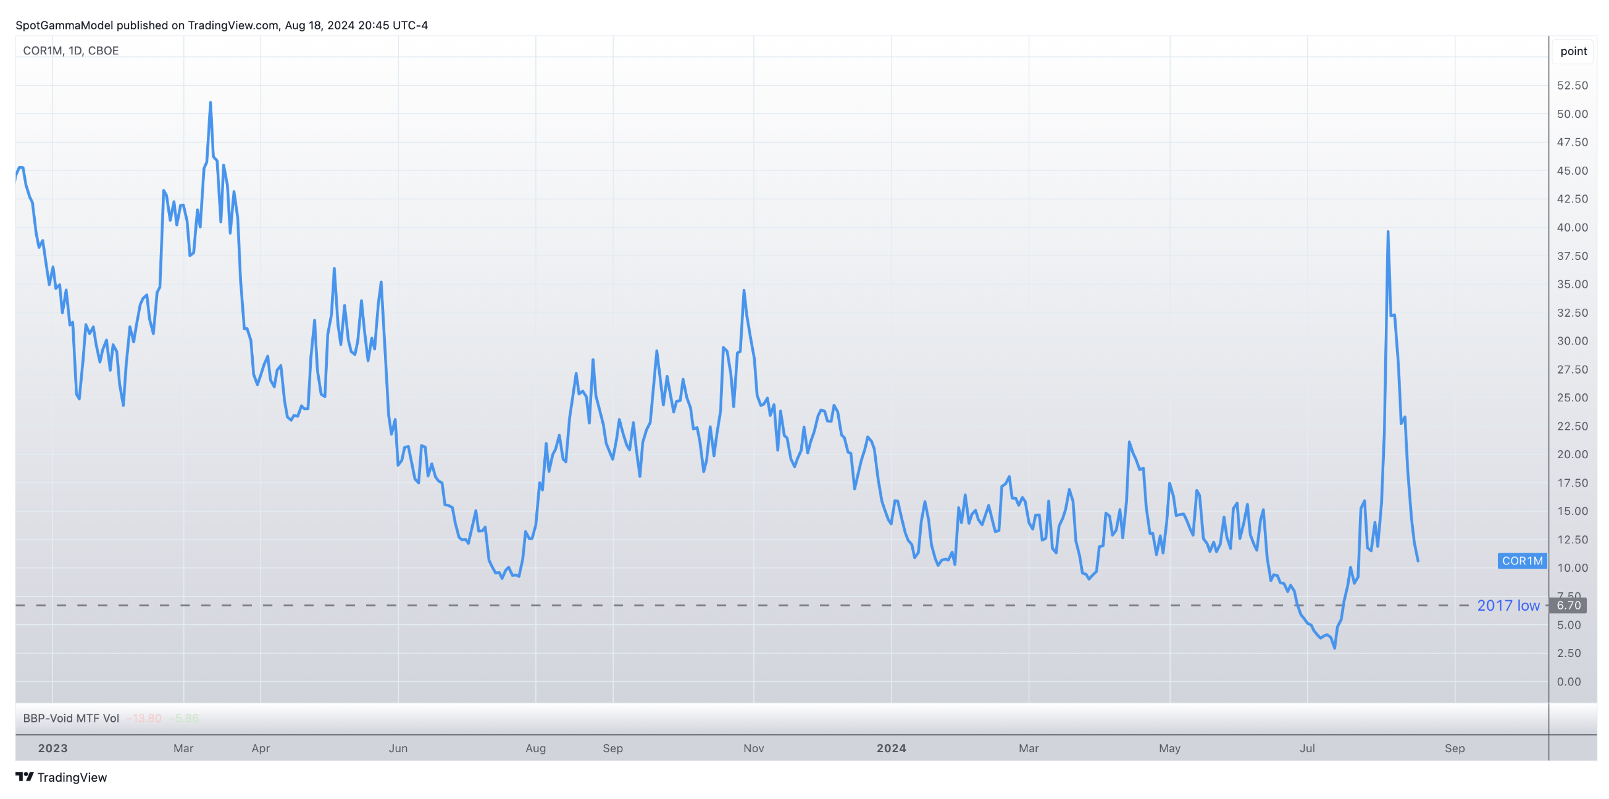Click the 40.00 price scale value

click(1571, 227)
